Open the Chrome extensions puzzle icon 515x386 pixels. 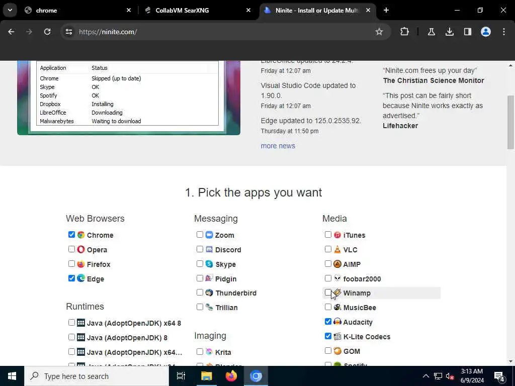[405, 32]
